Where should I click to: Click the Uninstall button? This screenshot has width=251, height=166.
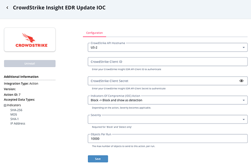(x=30, y=63)
